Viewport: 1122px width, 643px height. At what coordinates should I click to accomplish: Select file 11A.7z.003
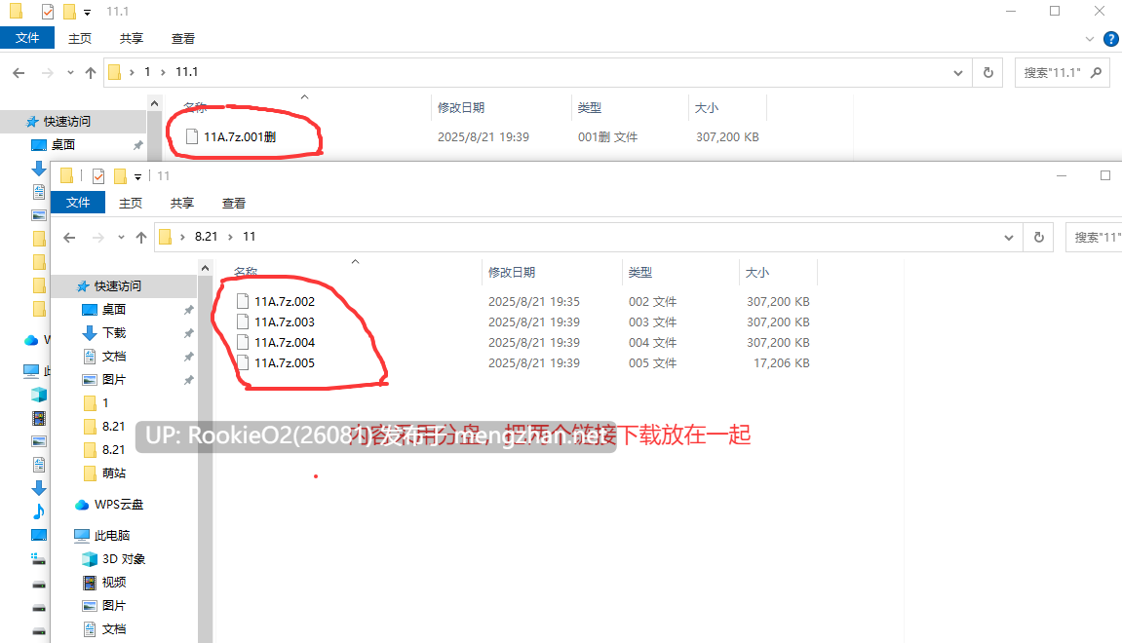click(x=284, y=322)
